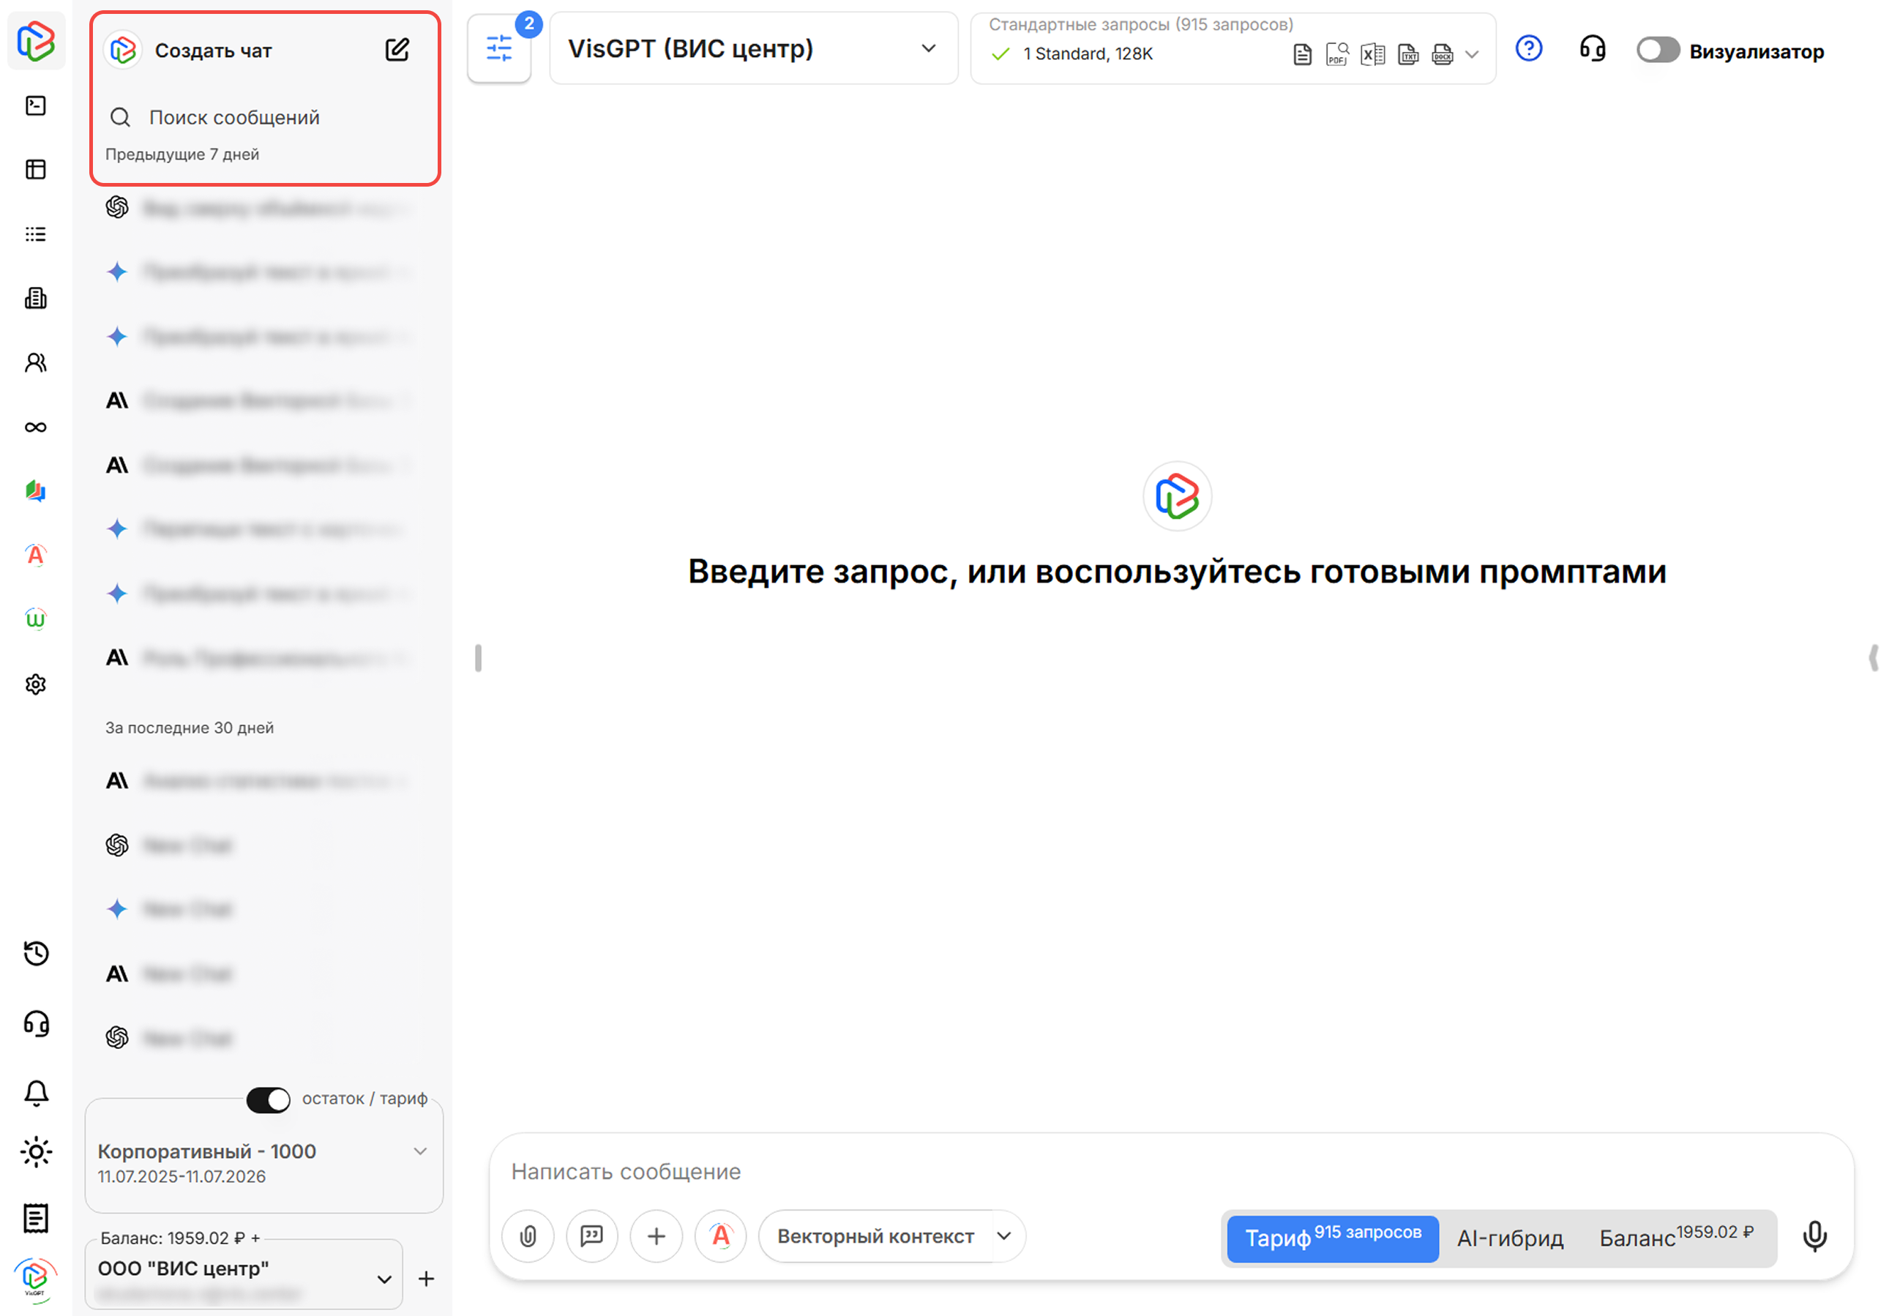Open prompt templates via quote bubble icon

tap(592, 1236)
